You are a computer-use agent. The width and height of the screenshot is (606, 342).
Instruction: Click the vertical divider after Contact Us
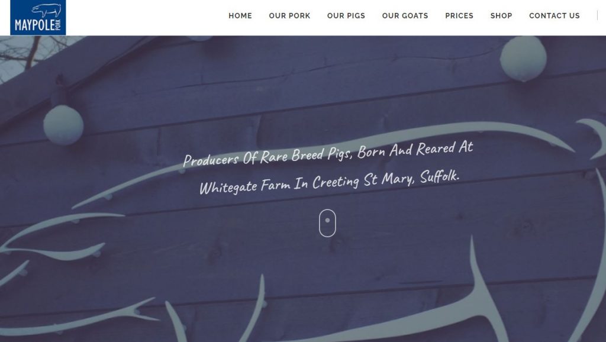pyautogui.click(x=597, y=15)
